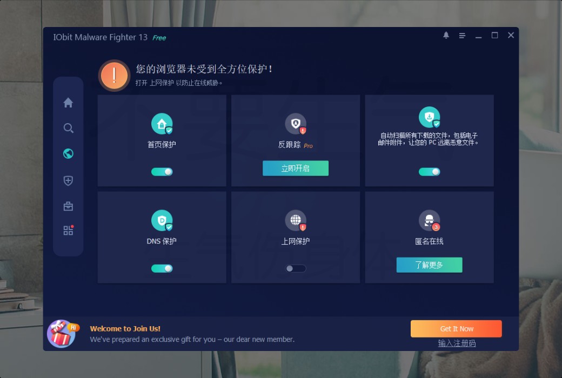Enable the 上网保护 toggle
The image size is (562, 378).
pos(295,268)
